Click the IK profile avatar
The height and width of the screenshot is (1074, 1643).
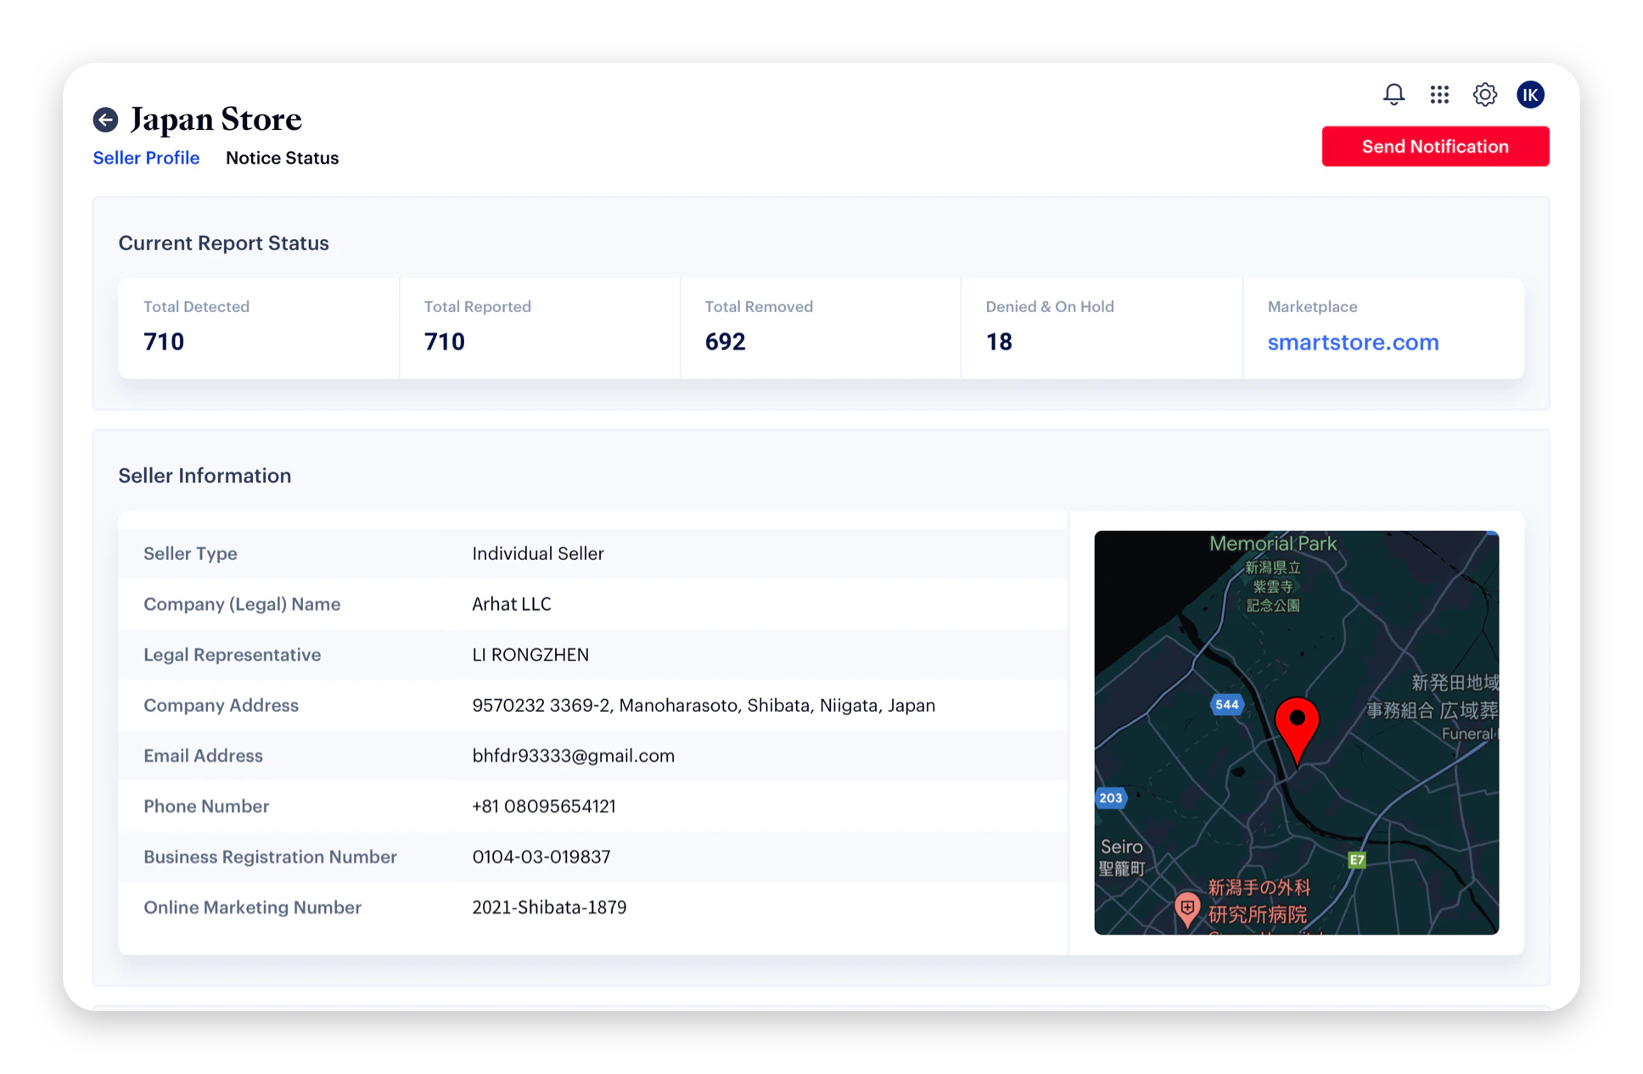click(1530, 94)
